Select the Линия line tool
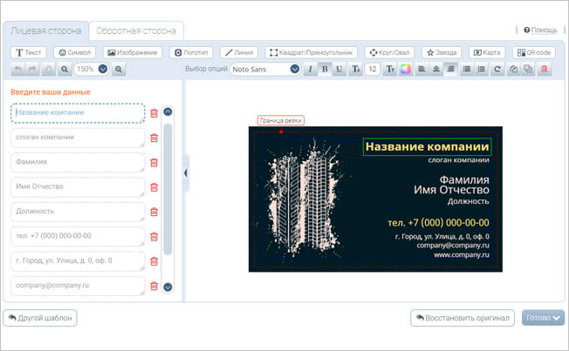Image resolution: width=569 pixels, height=351 pixels. pos(239,52)
